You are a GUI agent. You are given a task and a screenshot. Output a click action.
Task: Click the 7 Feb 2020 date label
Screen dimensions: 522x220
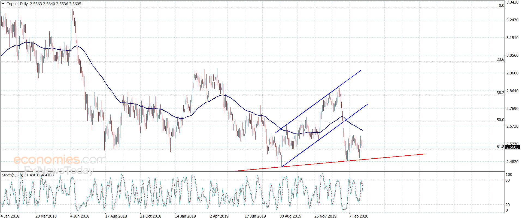coord(359,216)
